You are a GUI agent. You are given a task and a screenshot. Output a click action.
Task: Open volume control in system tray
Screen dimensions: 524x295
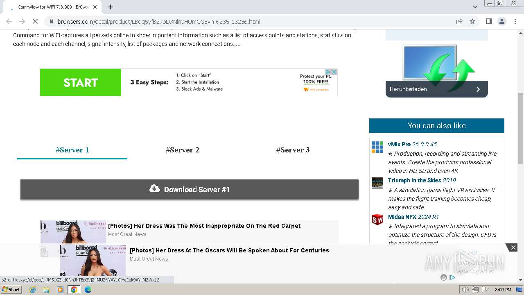pyautogui.click(x=465, y=290)
